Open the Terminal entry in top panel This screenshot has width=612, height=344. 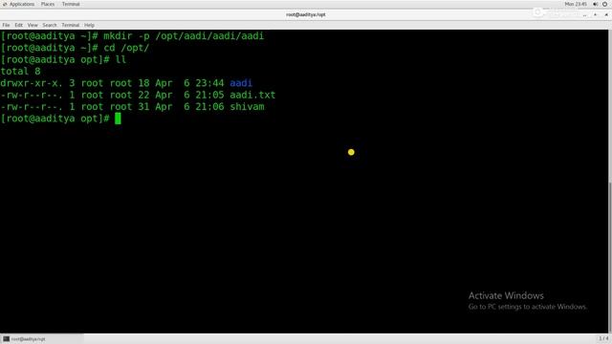[x=71, y=4]
